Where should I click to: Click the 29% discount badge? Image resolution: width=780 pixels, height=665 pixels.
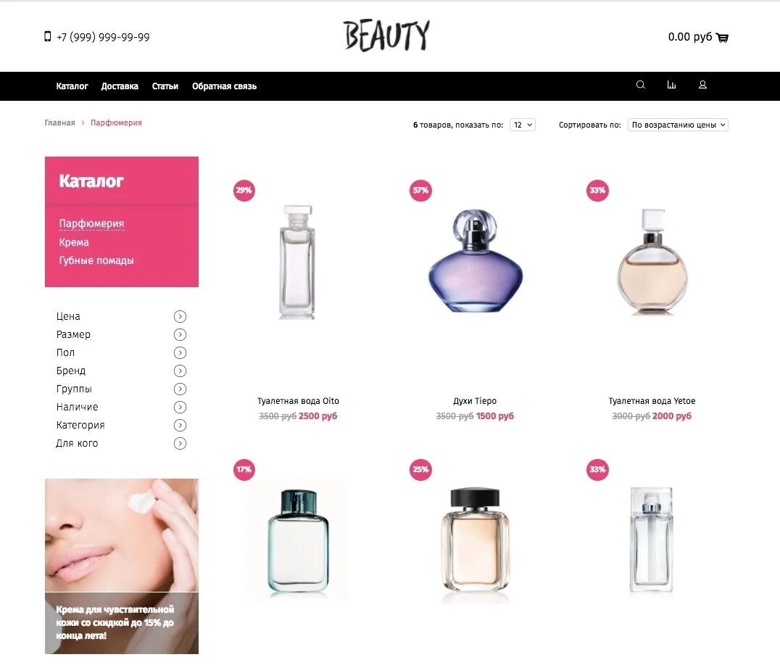pos(244,190)
